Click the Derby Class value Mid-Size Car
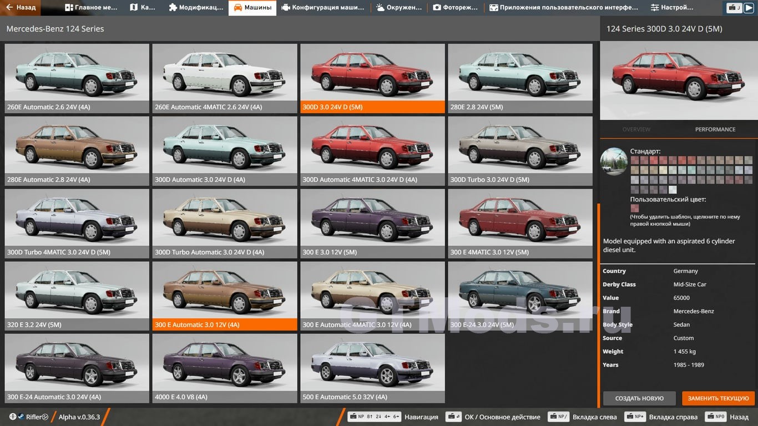Screen dimensions: 758x426 point(690,285)
